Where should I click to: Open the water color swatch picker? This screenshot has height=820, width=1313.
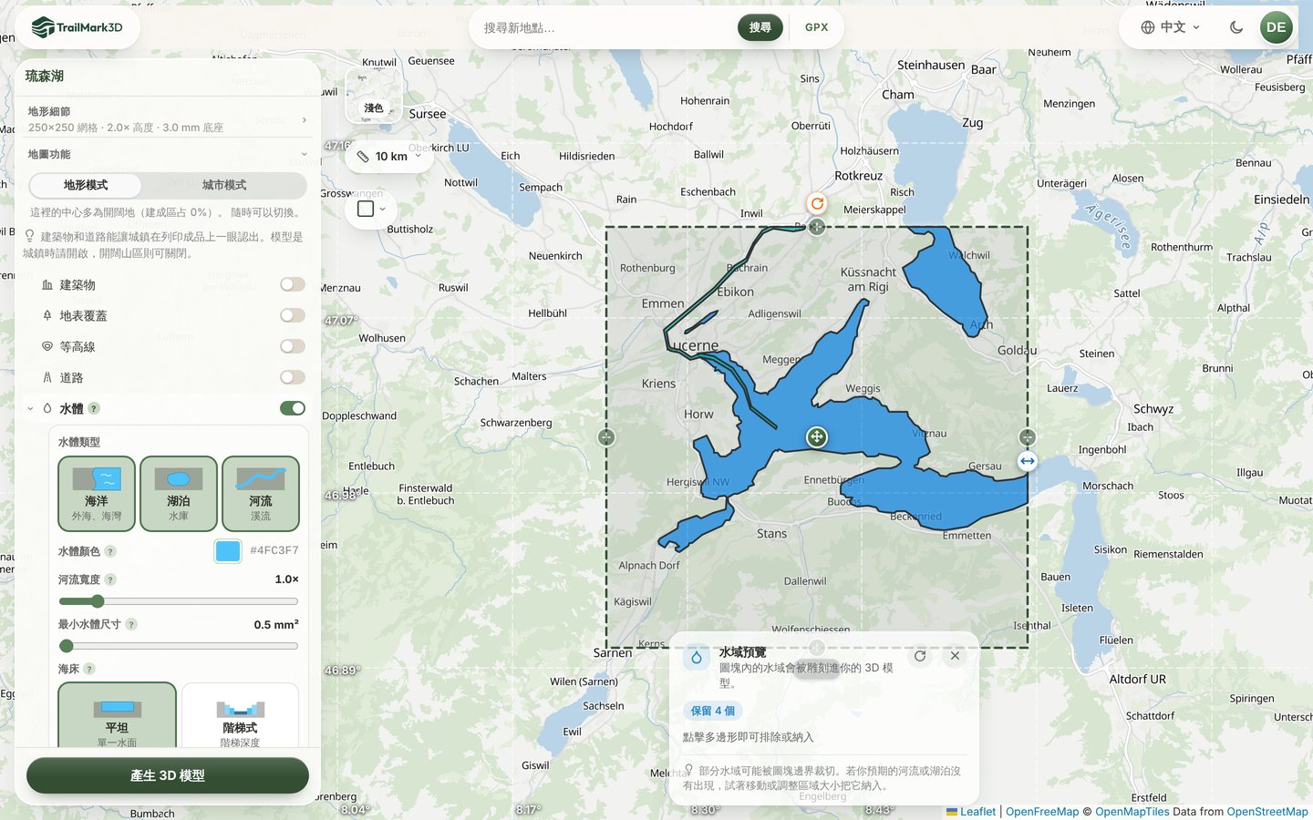click(x=228, y=550)
